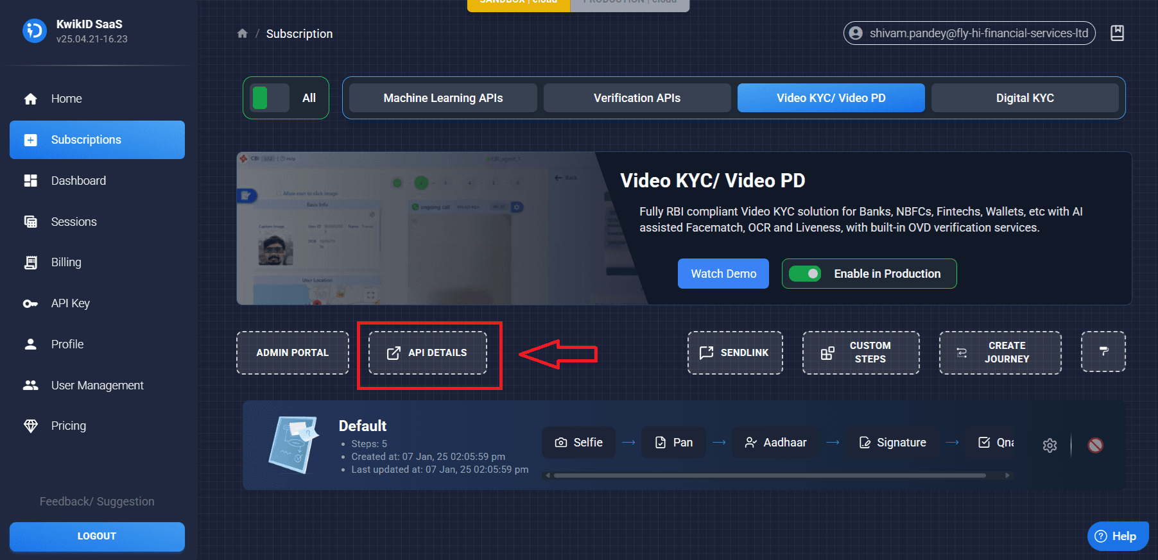Click the 'Steps: 5' text
This screenshot has width=1158, height=560.
pos(369,444)
